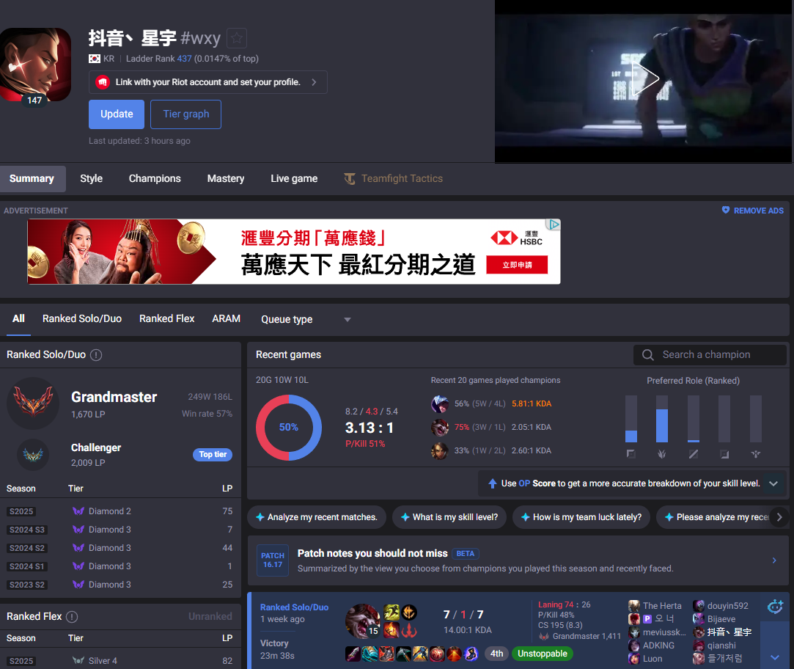Click champion icon with 33% win rate
This screenshot has height=669, width=794.
point(440,450)
